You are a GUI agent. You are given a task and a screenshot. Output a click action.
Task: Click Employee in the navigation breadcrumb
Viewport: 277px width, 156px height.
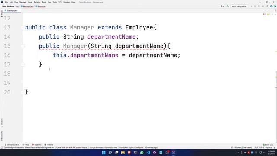click(x=41, y=6)
